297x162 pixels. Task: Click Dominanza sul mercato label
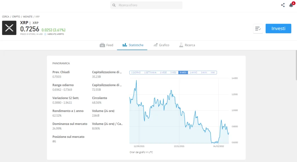(x=70, y=124)
